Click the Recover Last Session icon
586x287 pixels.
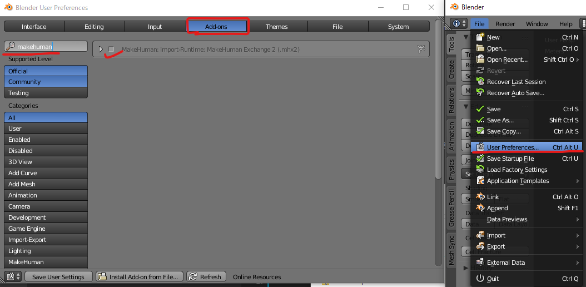[480, 81]
